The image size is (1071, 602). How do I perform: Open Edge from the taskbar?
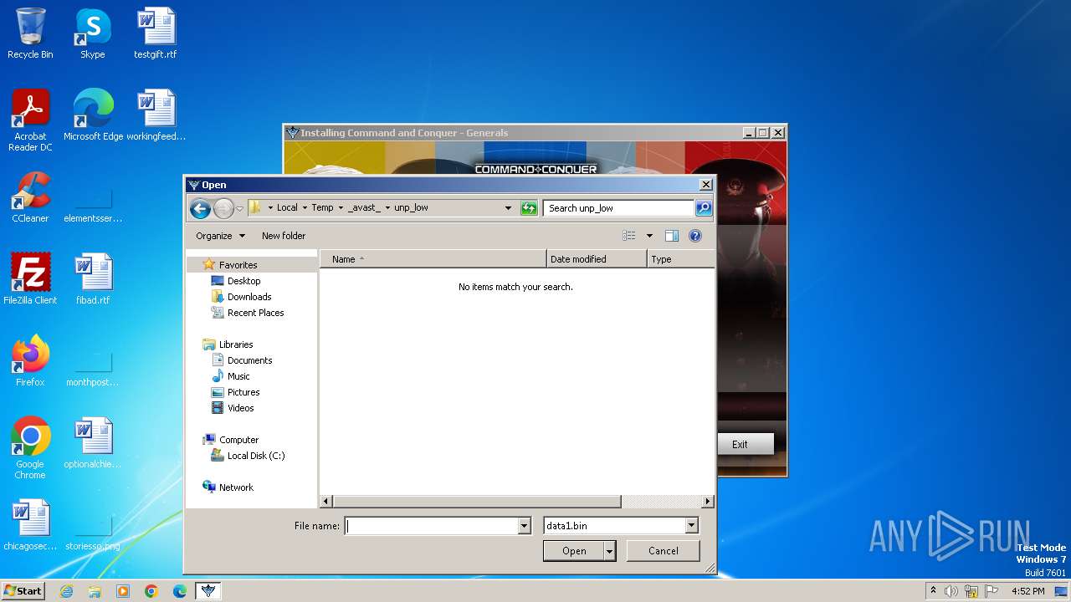tap(180, 591)
